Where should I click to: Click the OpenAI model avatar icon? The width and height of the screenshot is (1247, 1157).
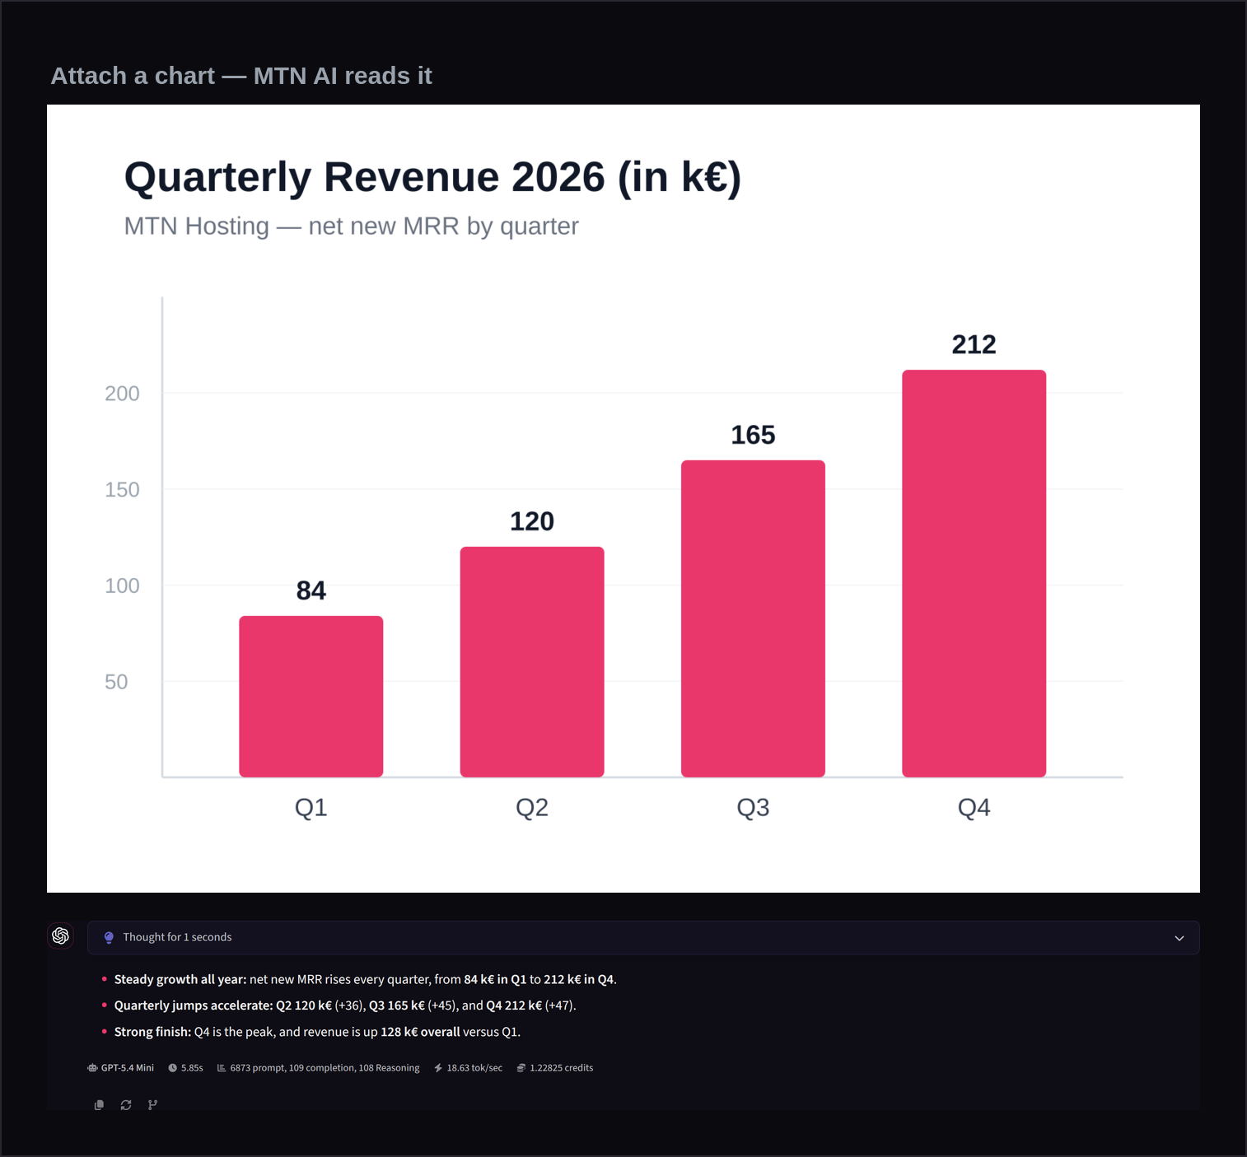60,936
